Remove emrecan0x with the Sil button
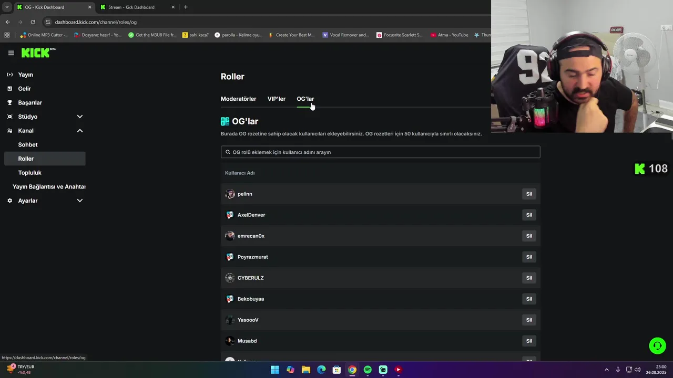The height and width of the screenshot is (378, 673). pyautogui.click(x=529, y=236)
